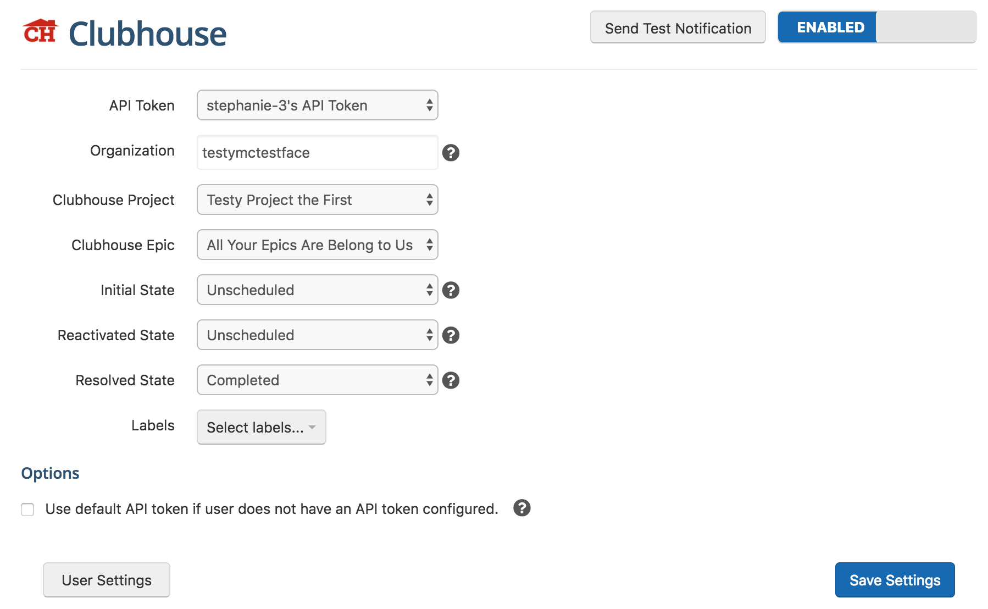The image size is (988, 609).
Task: Click the Clubhouse CH logo icon
Action: pyautogui.click(x=40, y=31)
